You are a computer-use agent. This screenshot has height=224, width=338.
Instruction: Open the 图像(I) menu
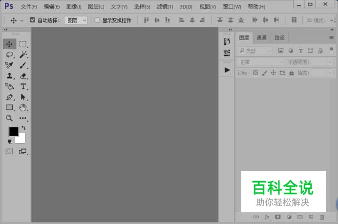pyautogui.click(x=74, y=7)
